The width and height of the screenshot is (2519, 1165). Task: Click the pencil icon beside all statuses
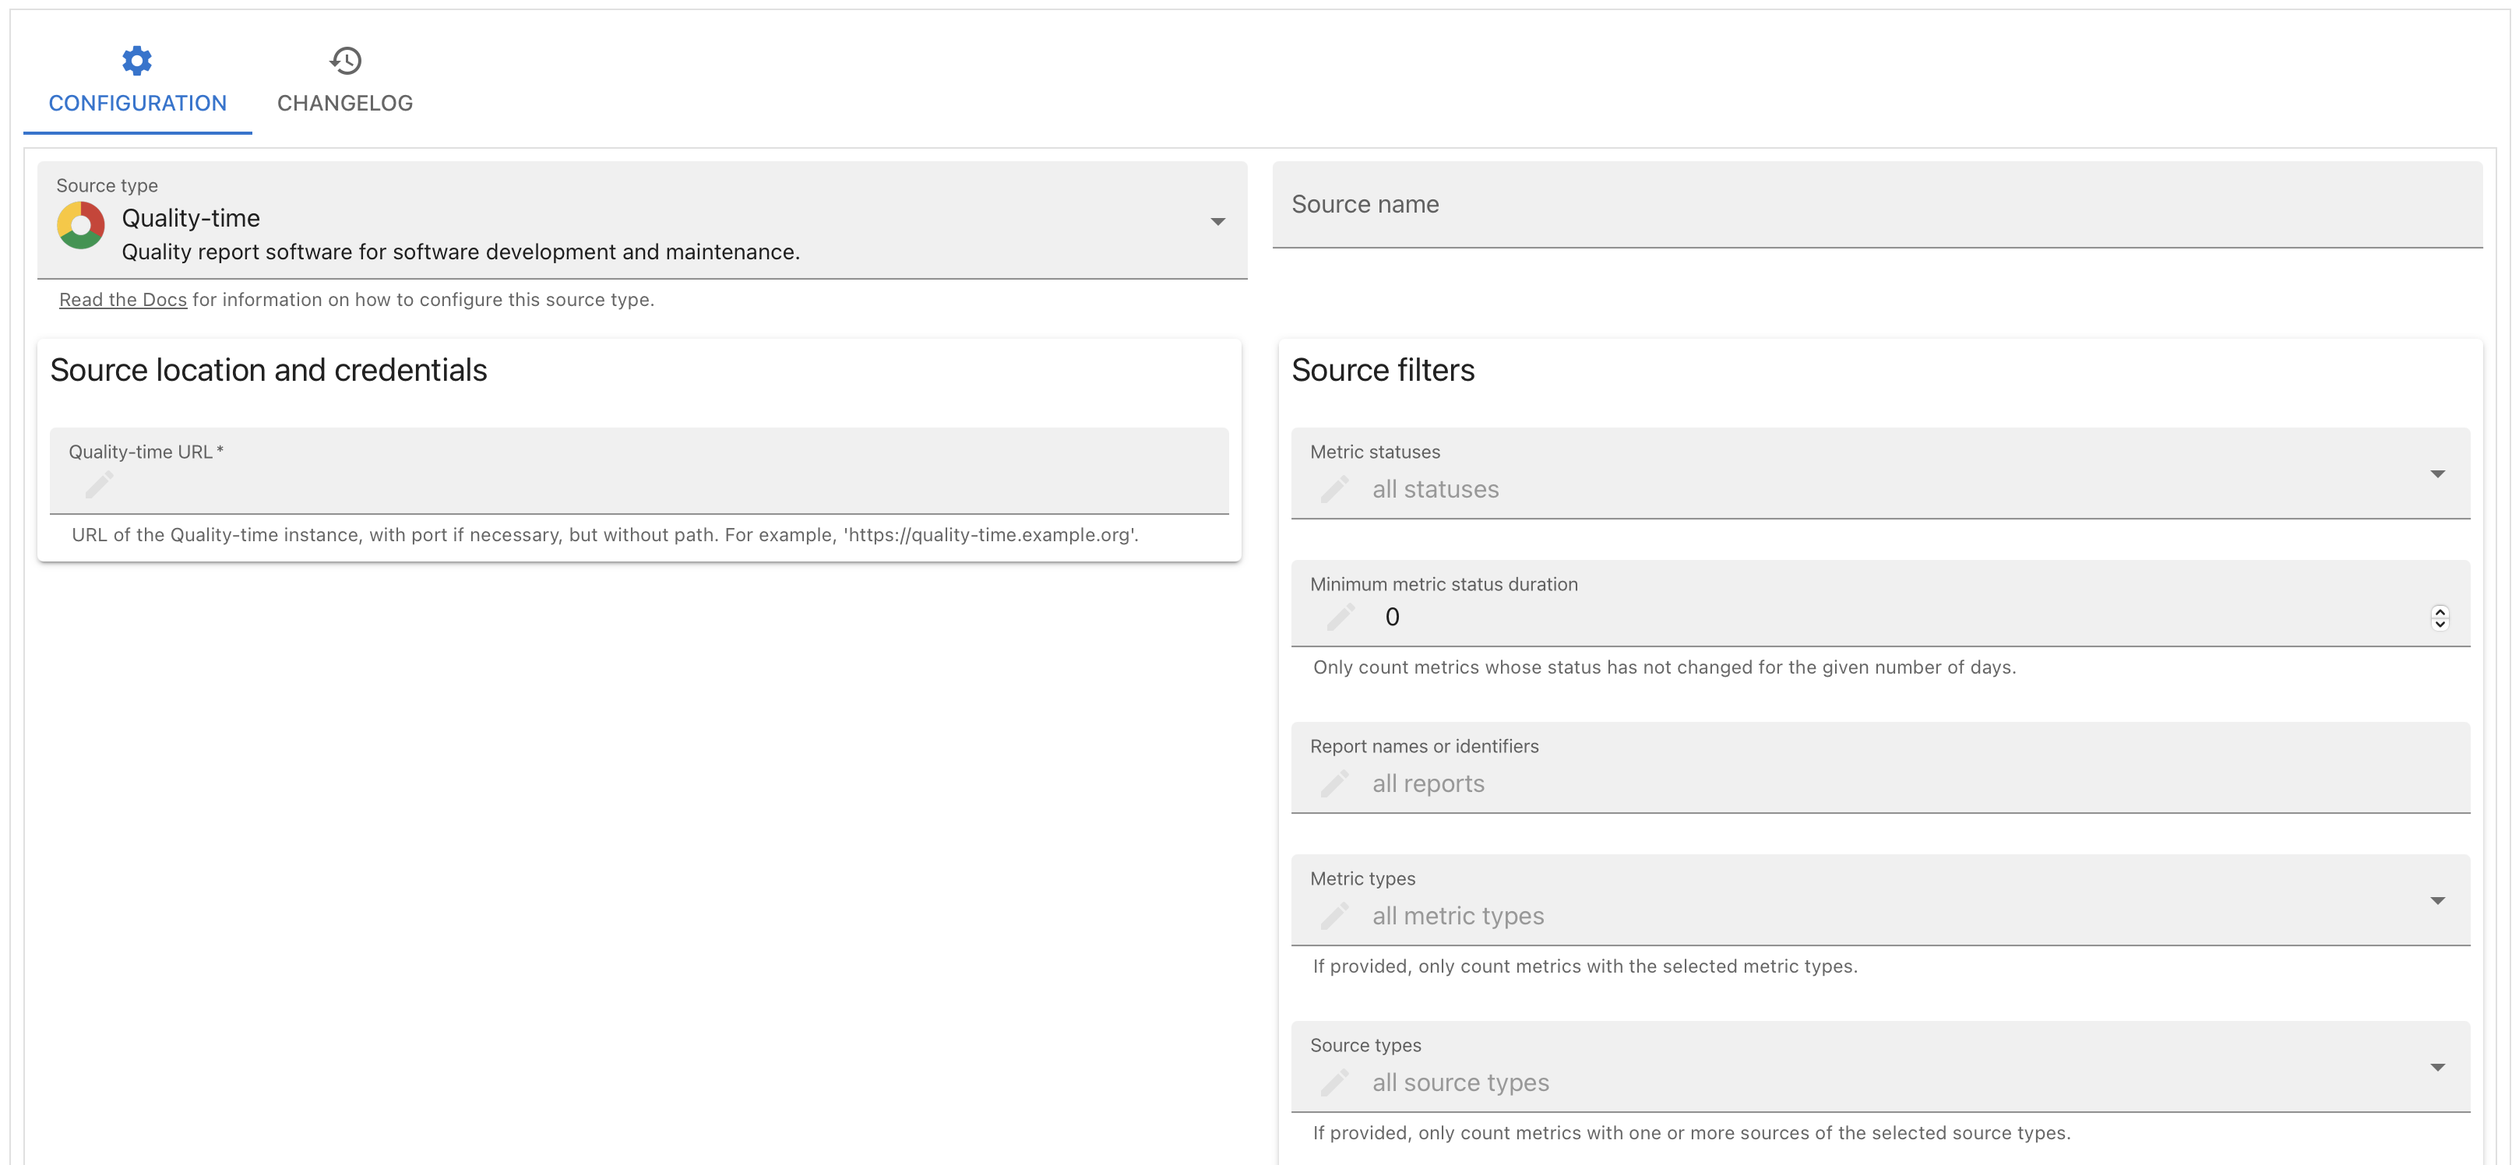(x=1333, y=490)
